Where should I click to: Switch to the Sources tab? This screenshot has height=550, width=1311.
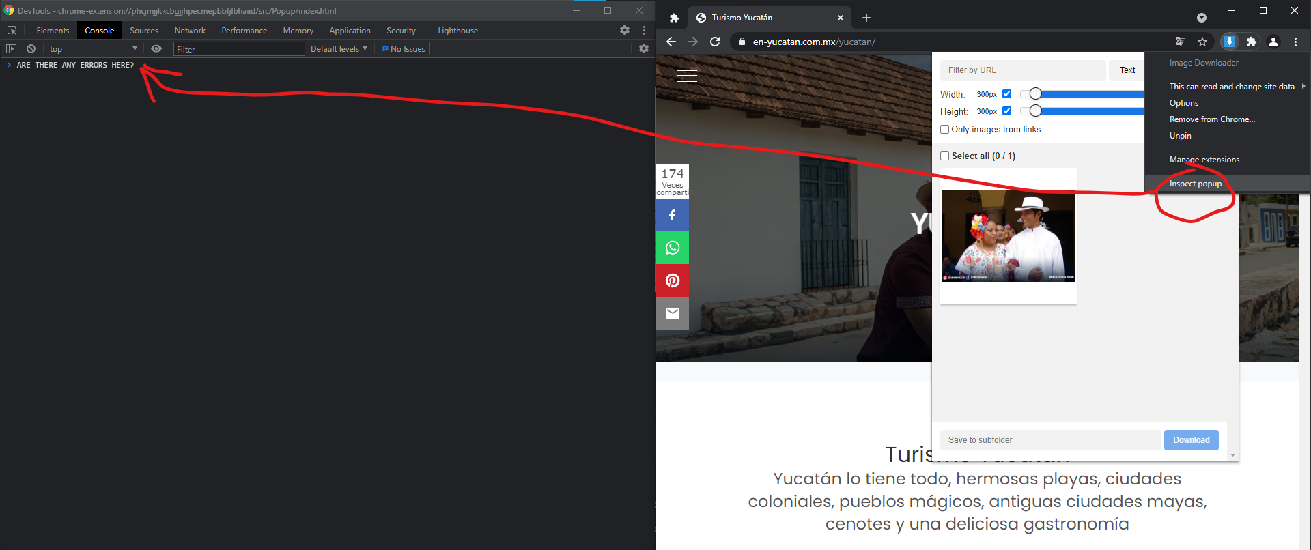point(144,31)
